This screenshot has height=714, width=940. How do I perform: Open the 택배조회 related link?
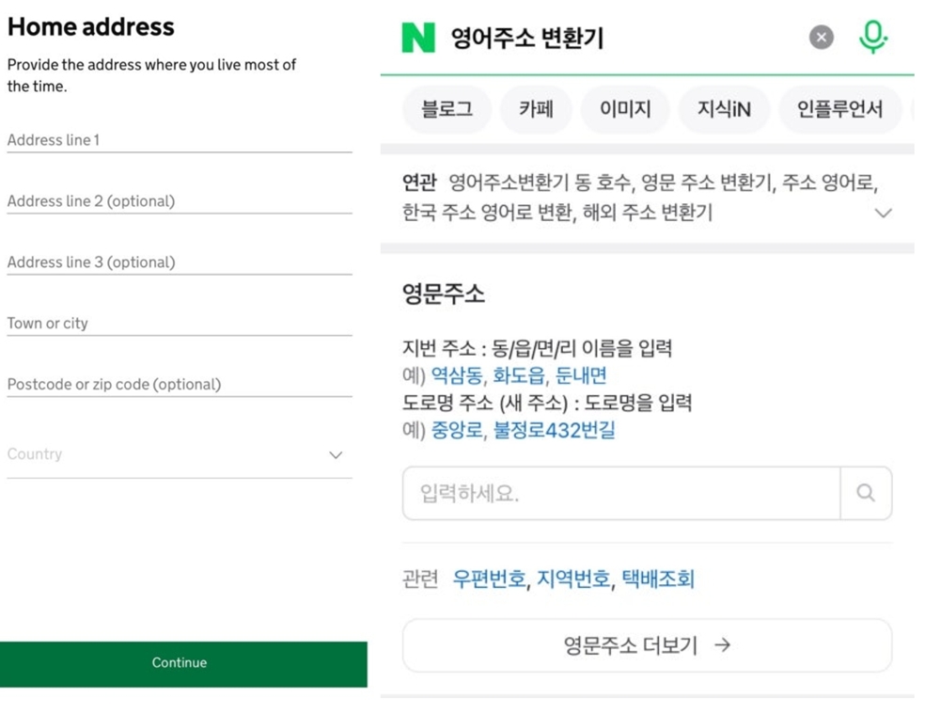coord(658,579)
